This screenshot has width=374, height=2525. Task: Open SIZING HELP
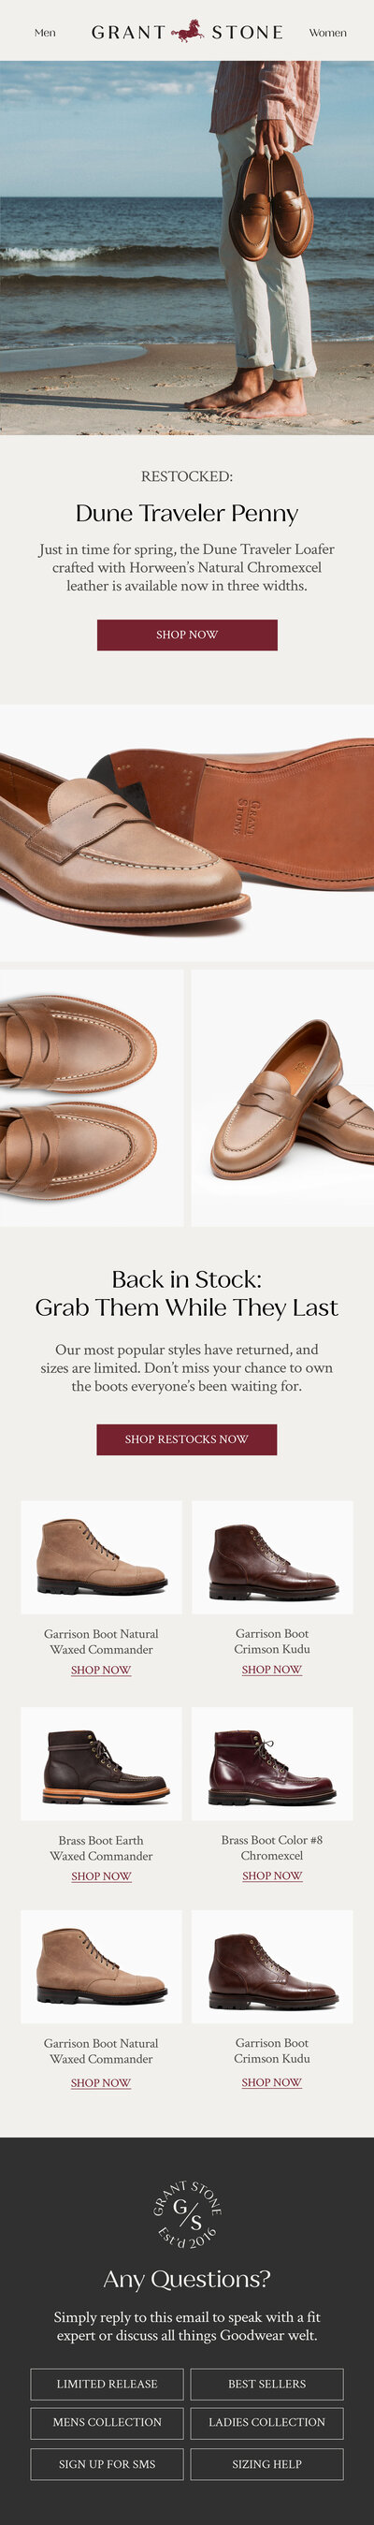pos(267,2463)
